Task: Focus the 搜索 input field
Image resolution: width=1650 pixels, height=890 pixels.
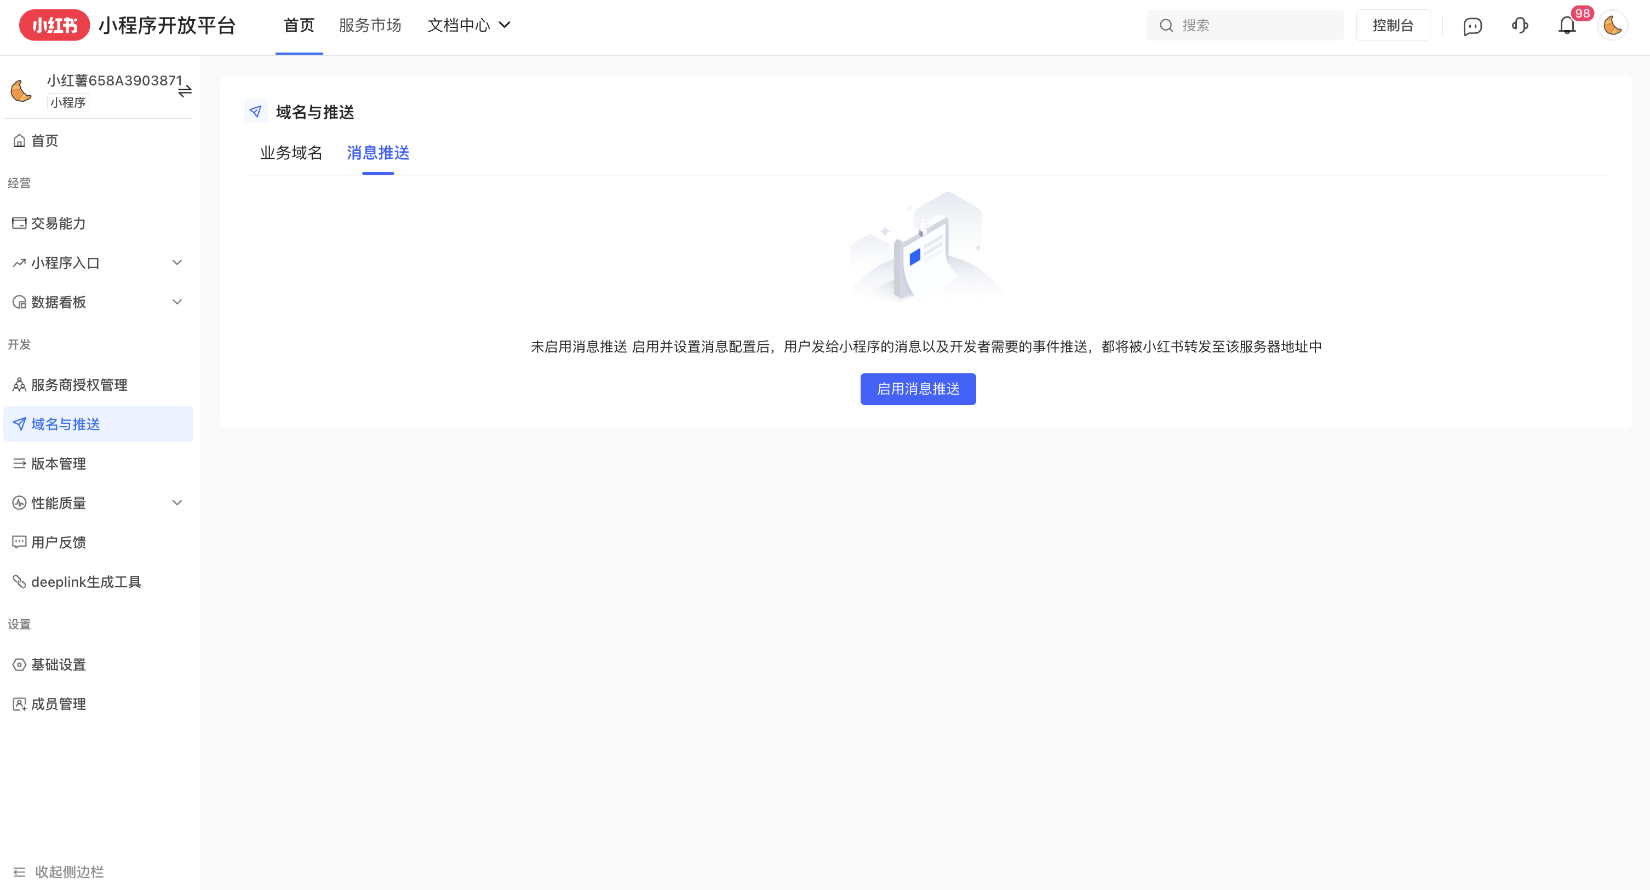Action: [x=1256, y=26]
